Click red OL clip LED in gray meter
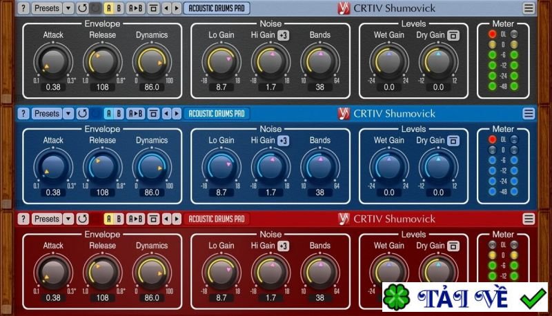 pyautogui.click(x=492, y=34)
